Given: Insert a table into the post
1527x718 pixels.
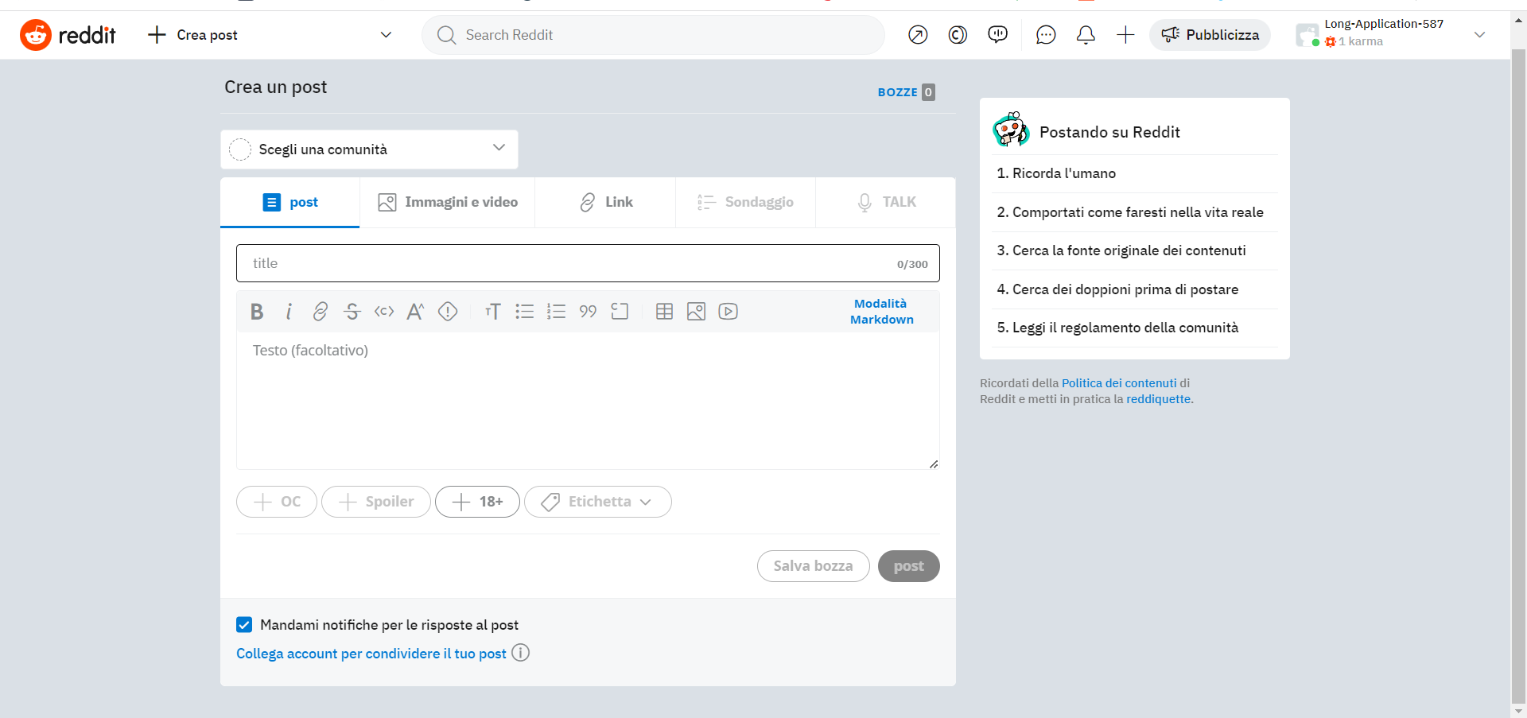Looking at the screenshot, I should click(x=664, y=311).
